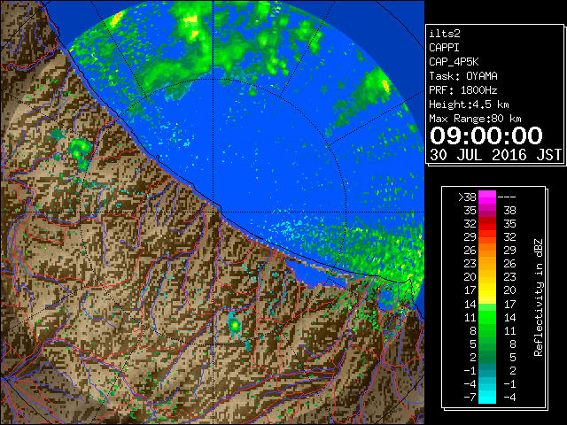Screen dimensions: 567x425
Task: Click the Height:4.5 km line
Action: point(469,104)
